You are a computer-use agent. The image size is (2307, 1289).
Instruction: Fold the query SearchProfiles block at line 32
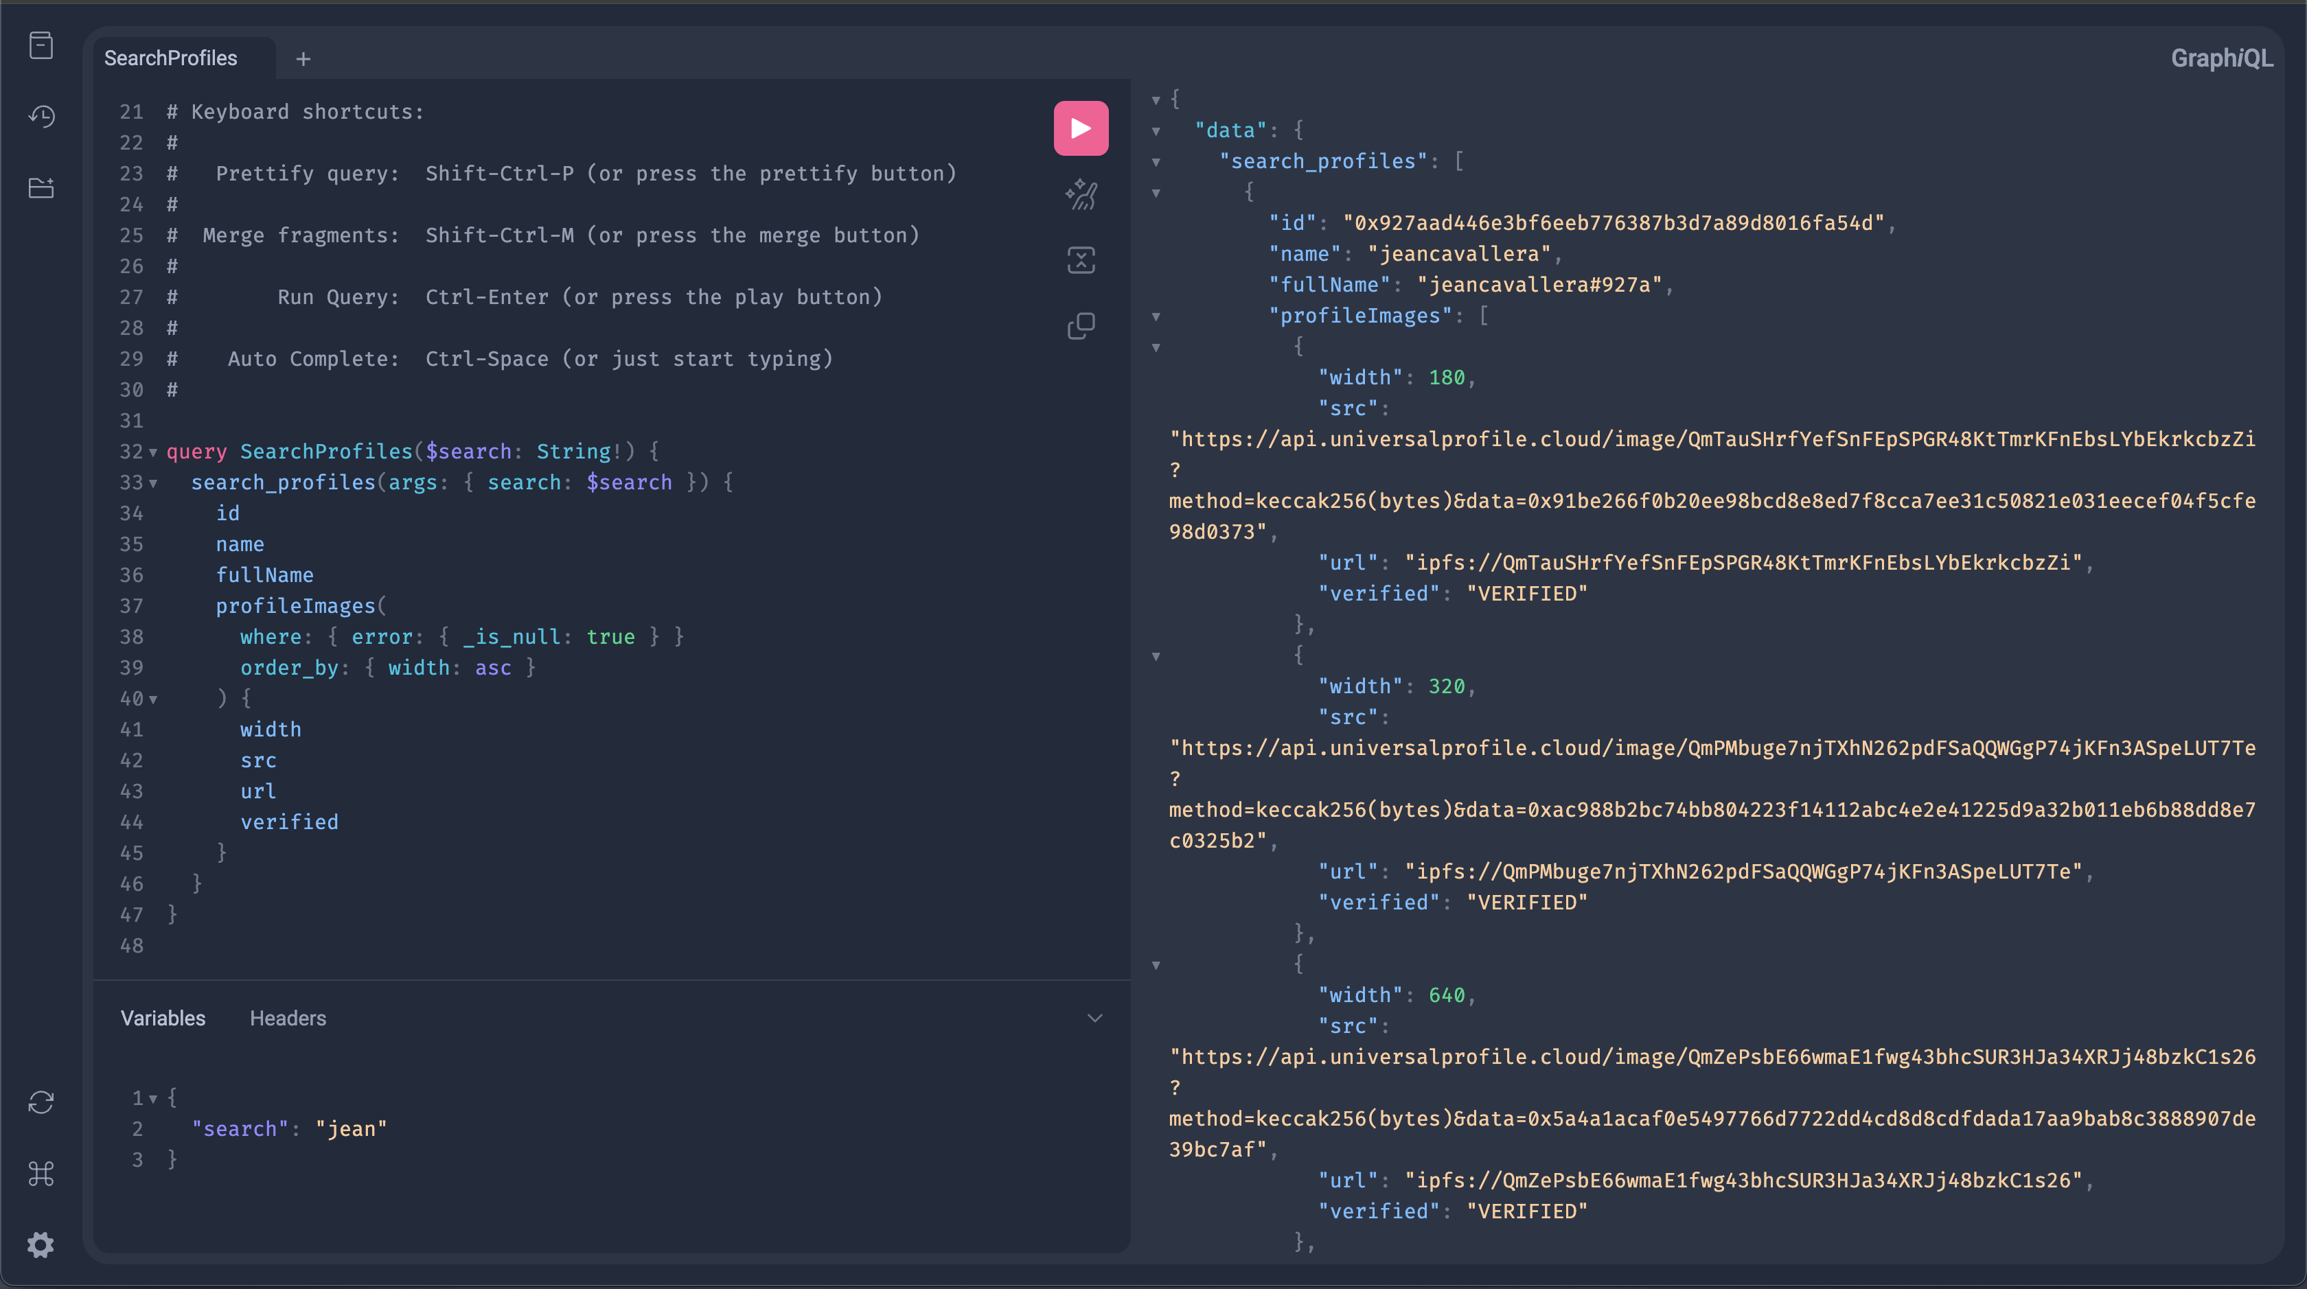(x=153, y=452)
